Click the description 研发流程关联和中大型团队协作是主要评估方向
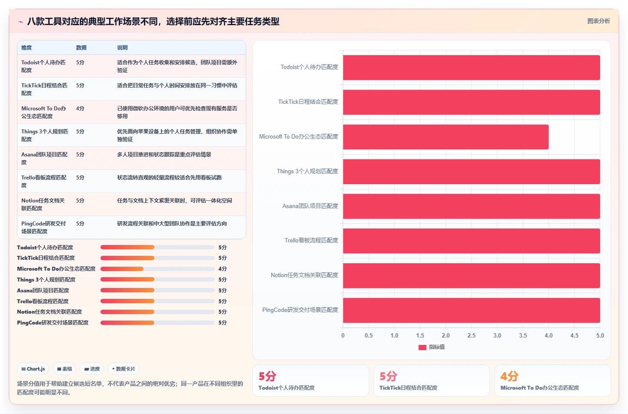The height and width of the screenshot is (414, 628). tap(172, 224)
